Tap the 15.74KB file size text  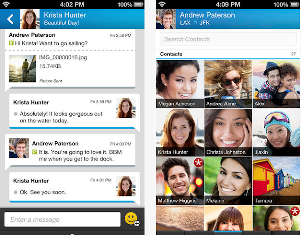coord(50,66)
